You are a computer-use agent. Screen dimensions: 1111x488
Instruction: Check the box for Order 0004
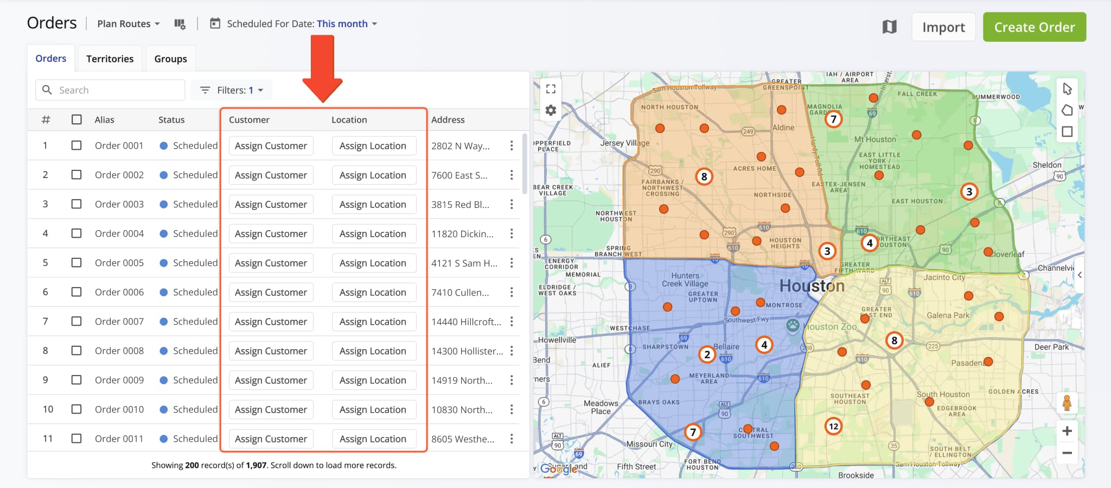[76, 233]
